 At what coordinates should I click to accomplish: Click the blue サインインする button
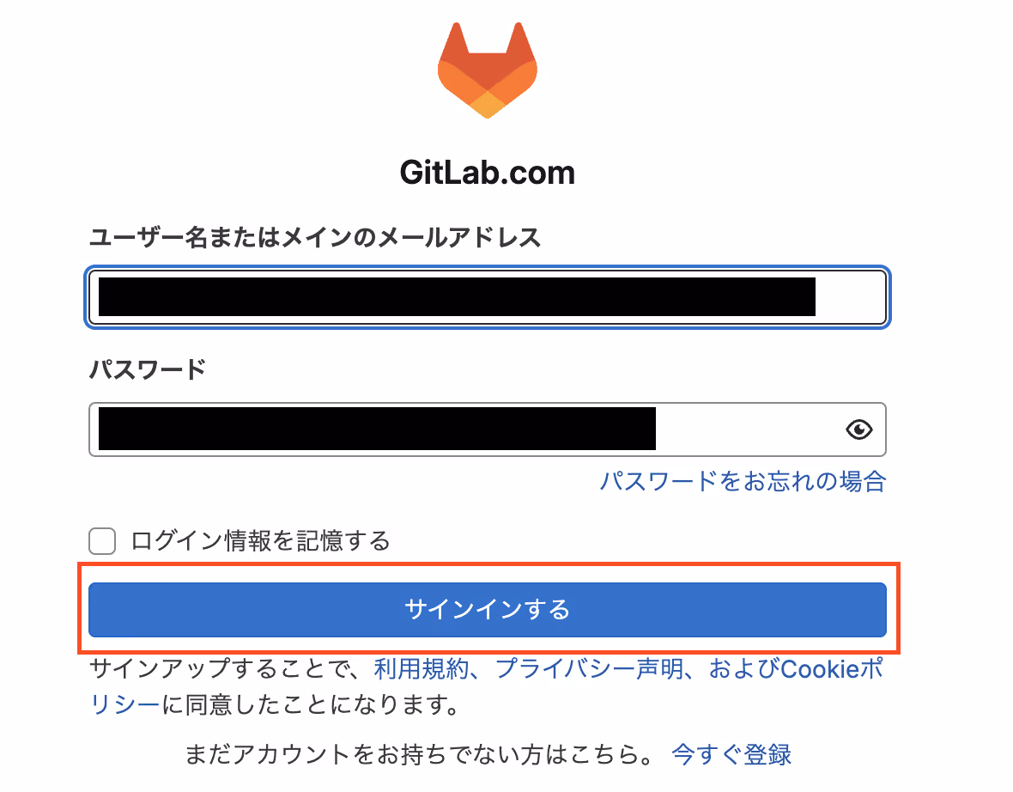487,610
